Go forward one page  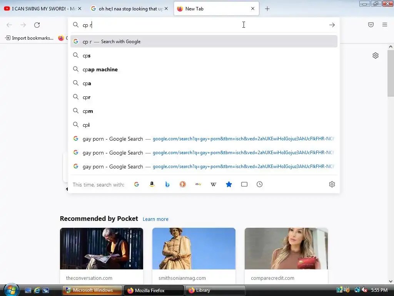tap(23, 25)
